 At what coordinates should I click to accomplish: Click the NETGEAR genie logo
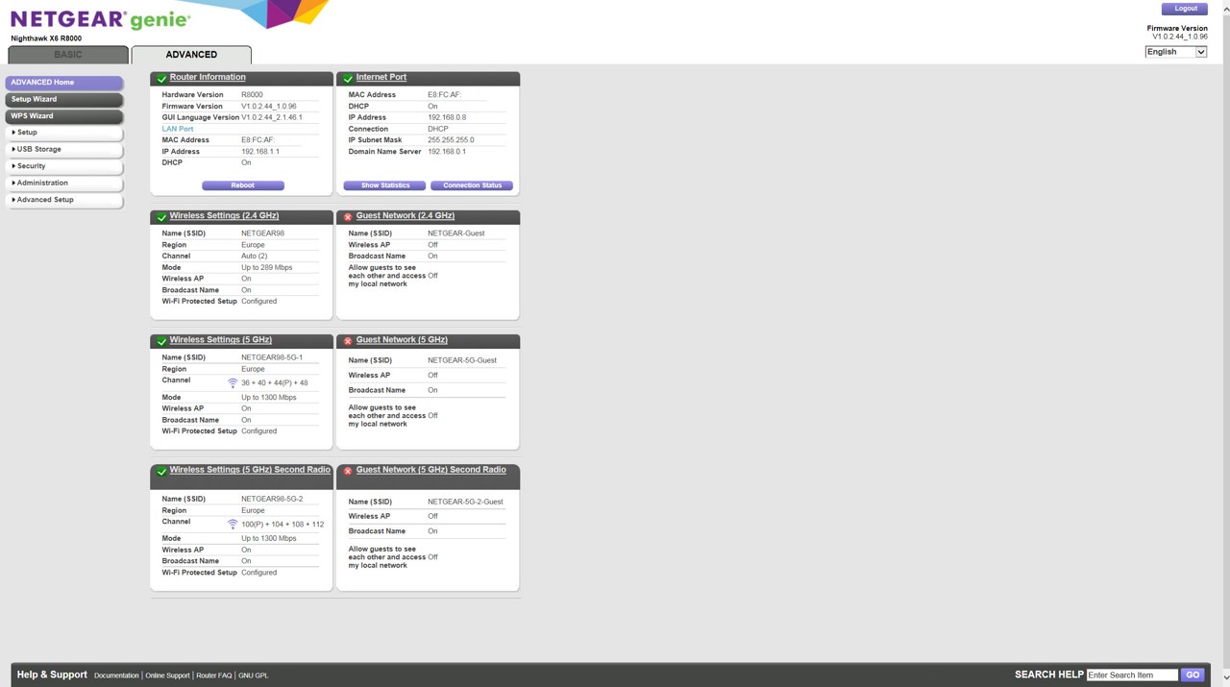100,20
